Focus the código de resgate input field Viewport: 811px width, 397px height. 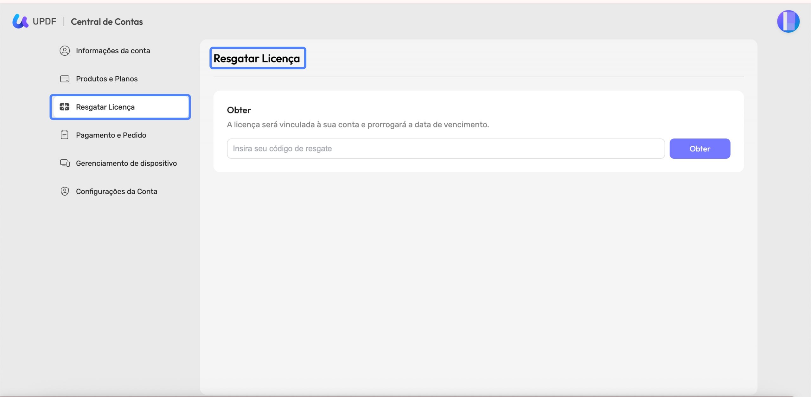click(x=446, y=149)
